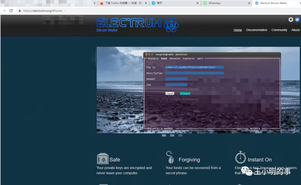Open the Community navigation link
301x185 pixels.
tap(279, 30)
